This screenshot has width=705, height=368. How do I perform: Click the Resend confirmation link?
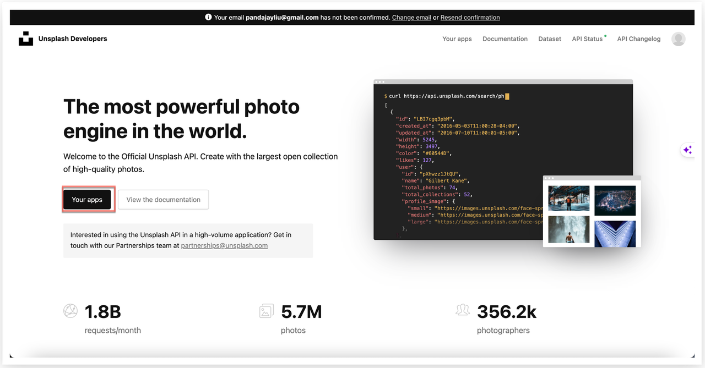(x=470, y=18)
